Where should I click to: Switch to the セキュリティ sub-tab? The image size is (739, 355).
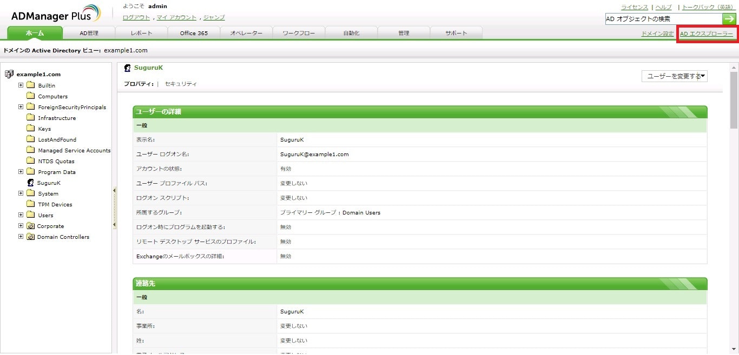pos(181,84)
